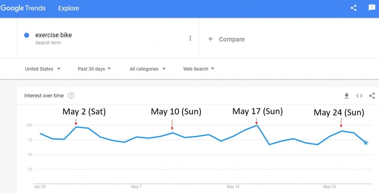Expand the All categories dropdown
Screen dimensions: 379x195
point(148,69)
